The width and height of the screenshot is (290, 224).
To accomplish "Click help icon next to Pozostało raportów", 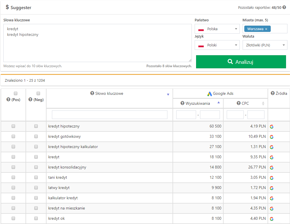I will pos(284,8).
